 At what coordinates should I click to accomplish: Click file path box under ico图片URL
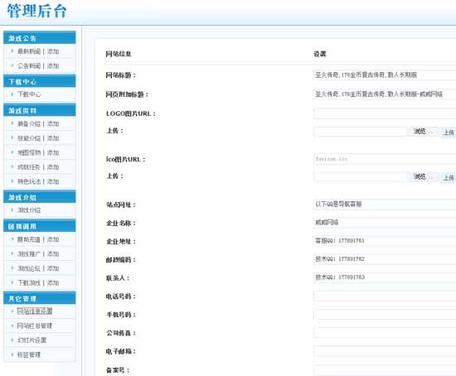(x=361, y=176)
